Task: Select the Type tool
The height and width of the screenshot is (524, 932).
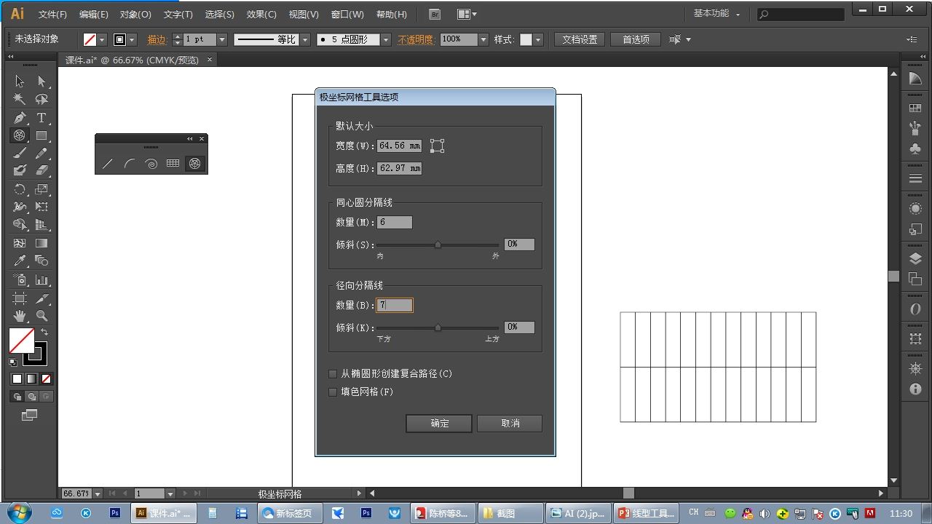Action: [x=42, y=117]
